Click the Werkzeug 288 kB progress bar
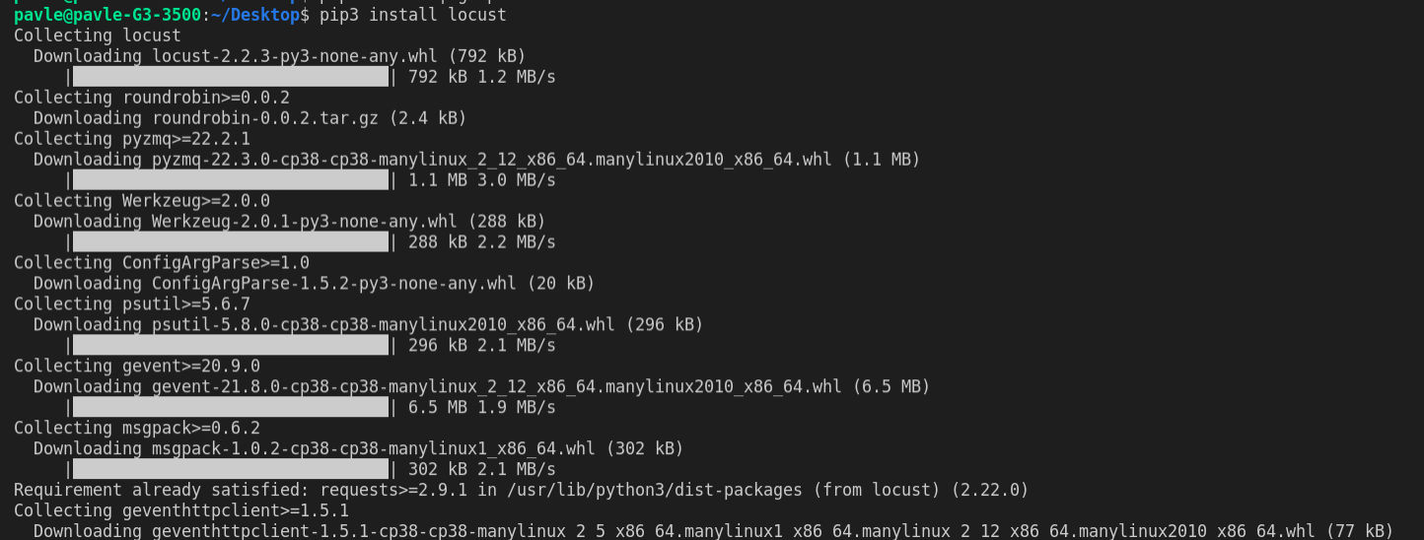The height and width of the screenshot is (540, 1424). [x=231, y=242]
